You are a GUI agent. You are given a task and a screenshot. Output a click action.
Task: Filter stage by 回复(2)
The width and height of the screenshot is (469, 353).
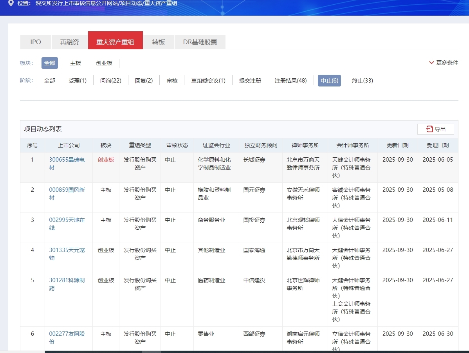pos(144,81)
